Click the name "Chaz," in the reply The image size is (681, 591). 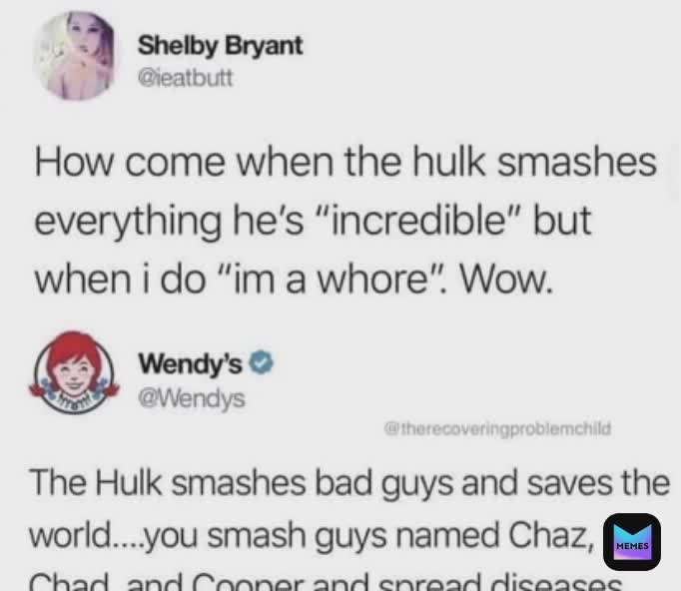(551, 534)
